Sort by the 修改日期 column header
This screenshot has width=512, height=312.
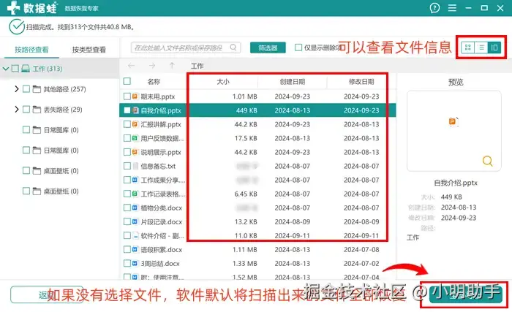click(361, 82)
